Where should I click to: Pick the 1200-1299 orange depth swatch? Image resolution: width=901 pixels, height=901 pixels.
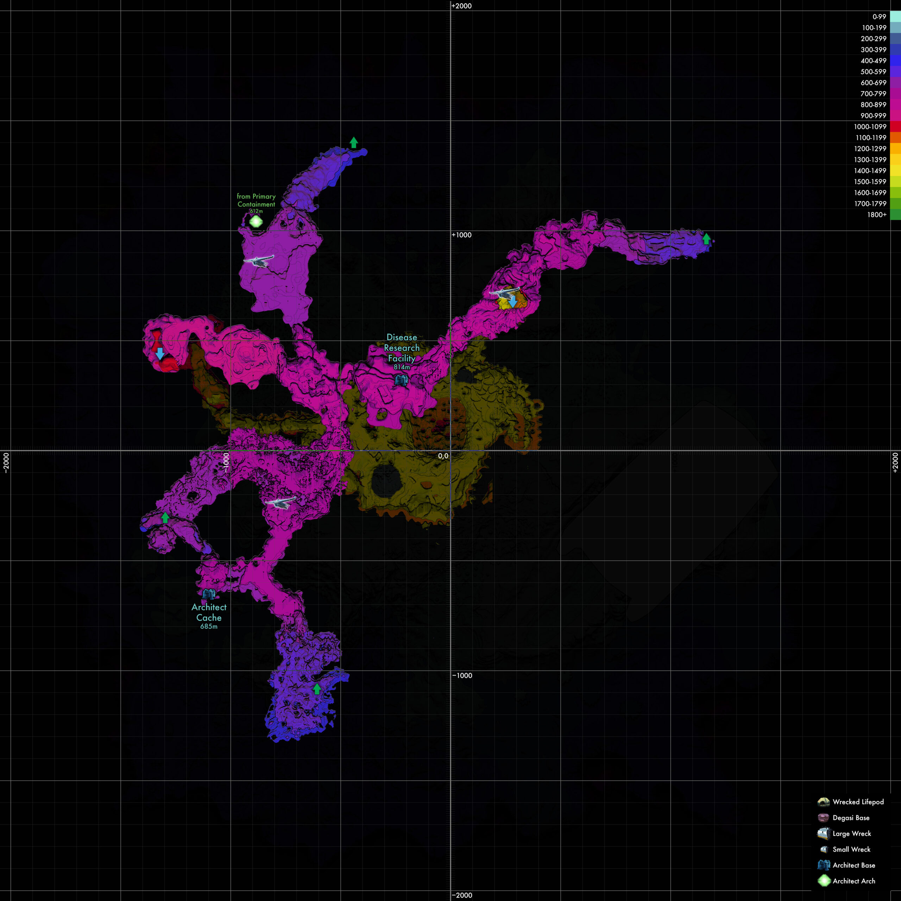tap(895, 148)
